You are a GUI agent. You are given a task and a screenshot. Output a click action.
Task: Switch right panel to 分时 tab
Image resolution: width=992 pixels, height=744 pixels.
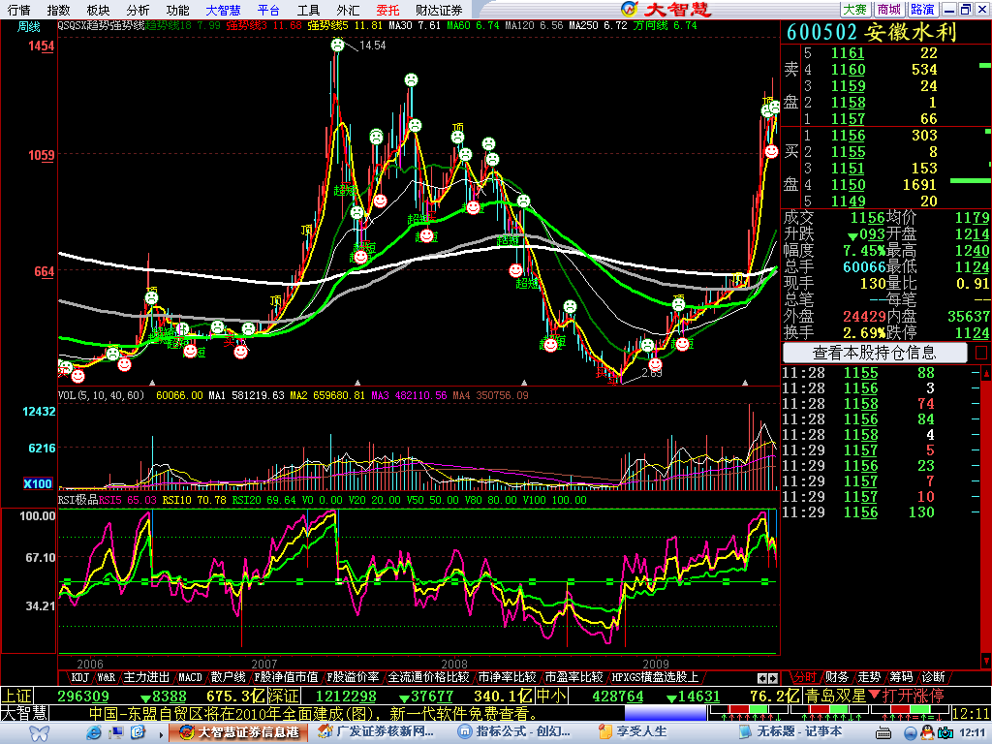[805, 677]
